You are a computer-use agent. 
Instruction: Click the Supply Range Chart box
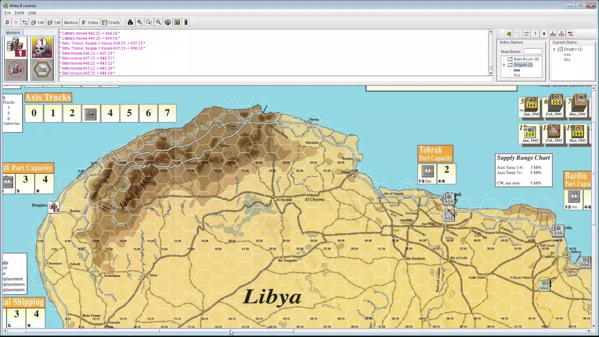coord(524,170)
